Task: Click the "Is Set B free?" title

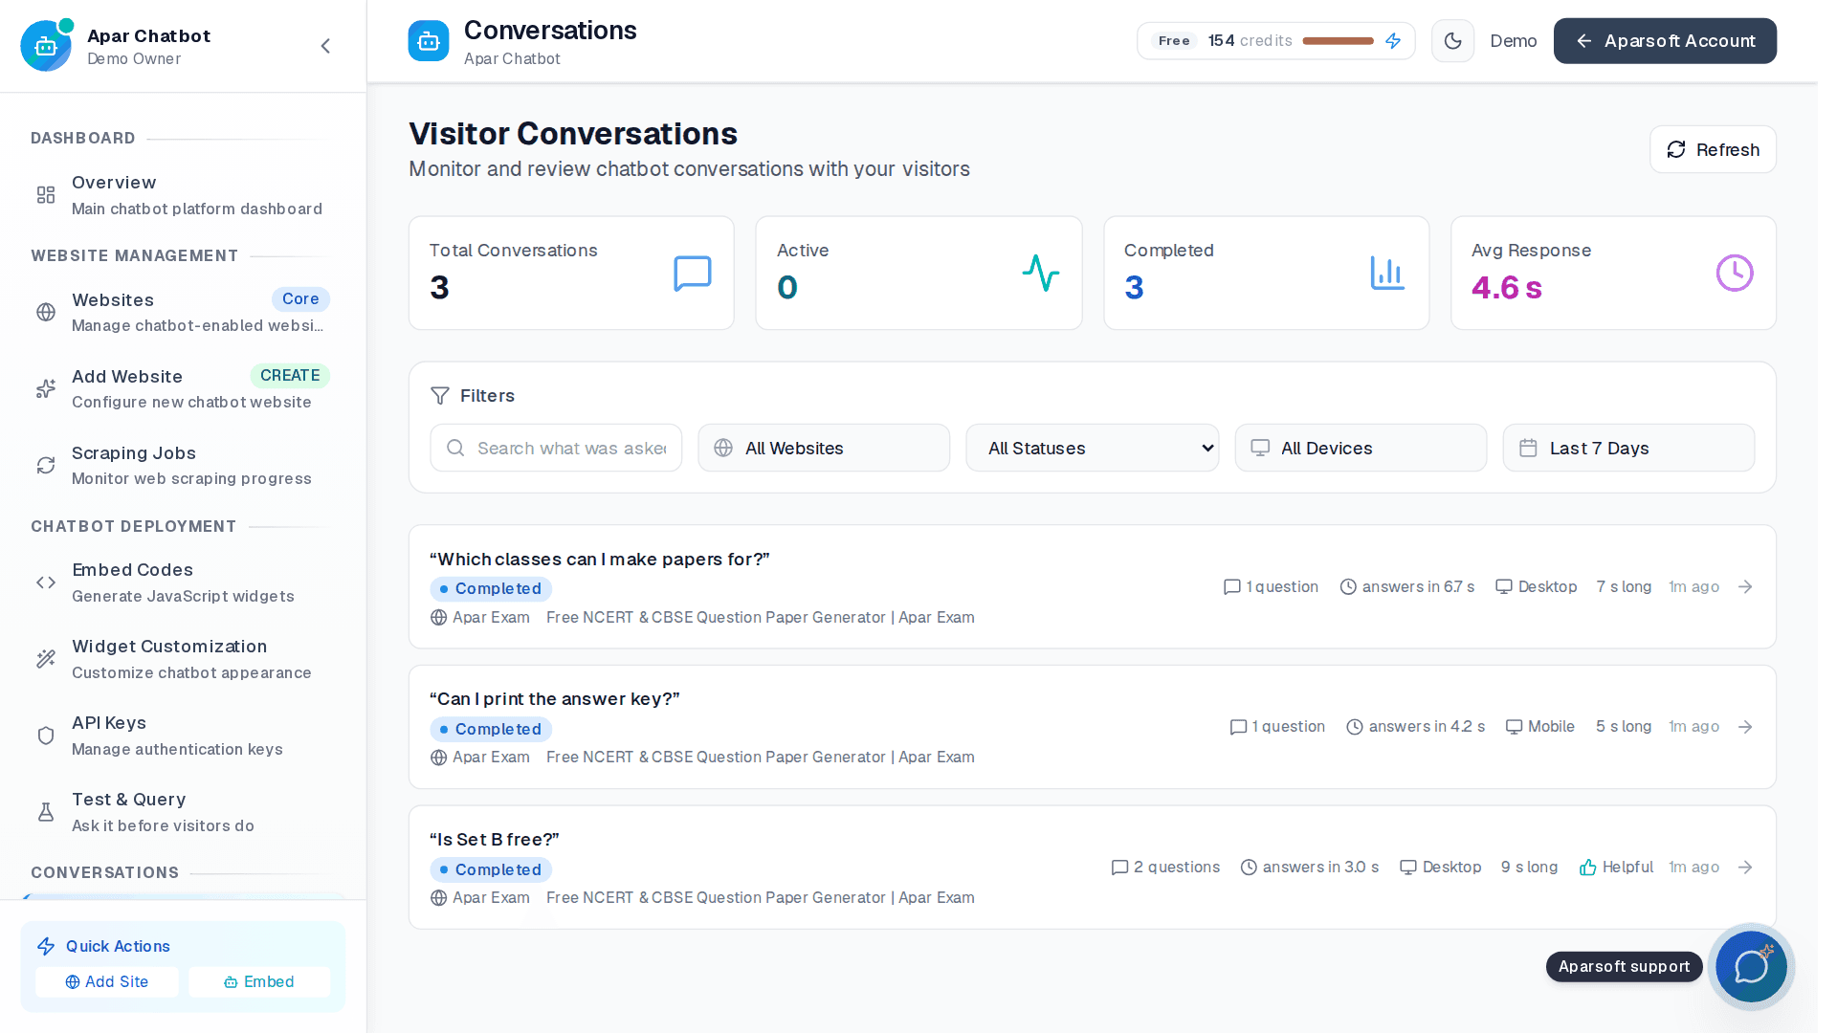Action: pyautogui.click(x=495, y=840)
